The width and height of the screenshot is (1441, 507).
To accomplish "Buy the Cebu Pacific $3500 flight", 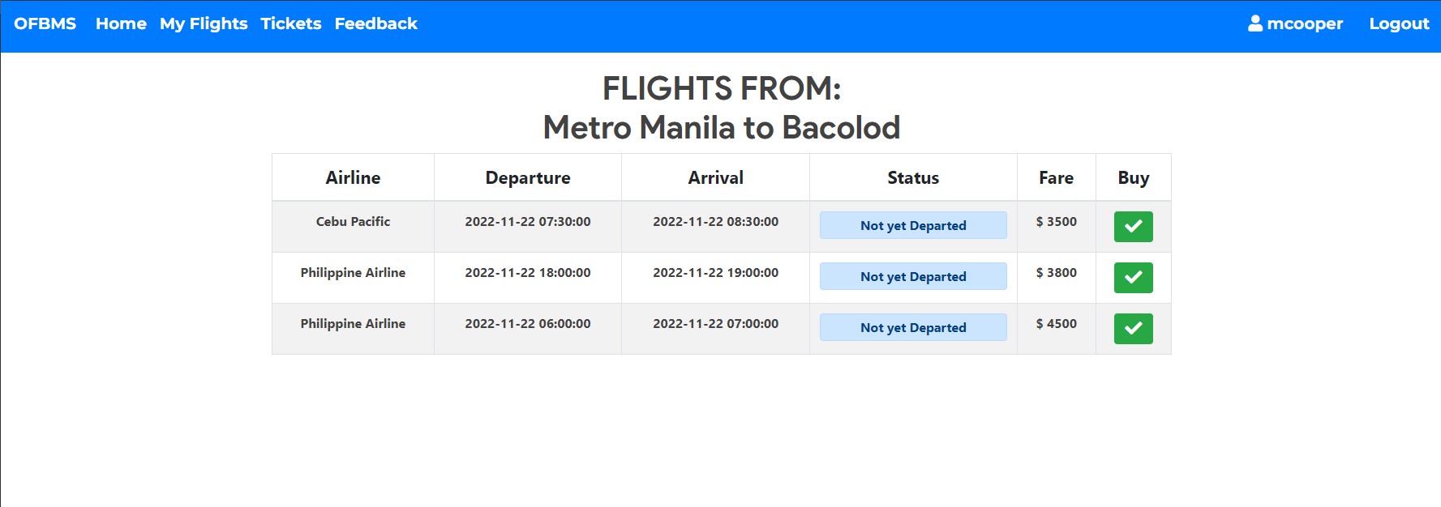I will click(x=1133, y=227).
